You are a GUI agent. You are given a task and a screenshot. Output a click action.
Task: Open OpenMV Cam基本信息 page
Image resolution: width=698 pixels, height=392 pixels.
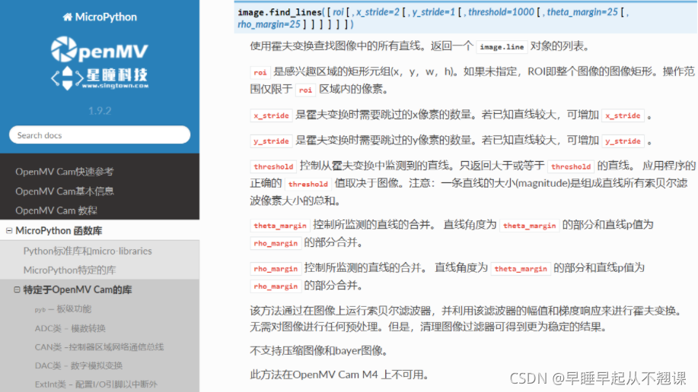click(65, 191)
